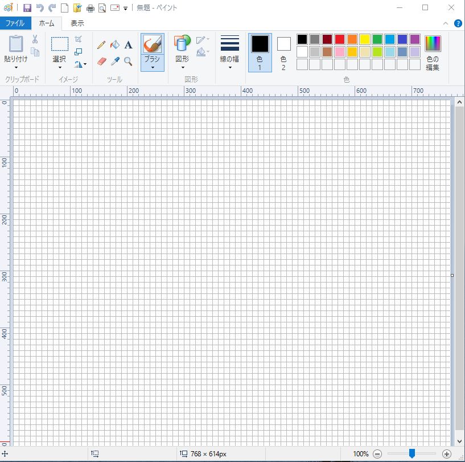Pick the green color swatch
The width and height of the screenshot is (465, 462).
(377, 39)
